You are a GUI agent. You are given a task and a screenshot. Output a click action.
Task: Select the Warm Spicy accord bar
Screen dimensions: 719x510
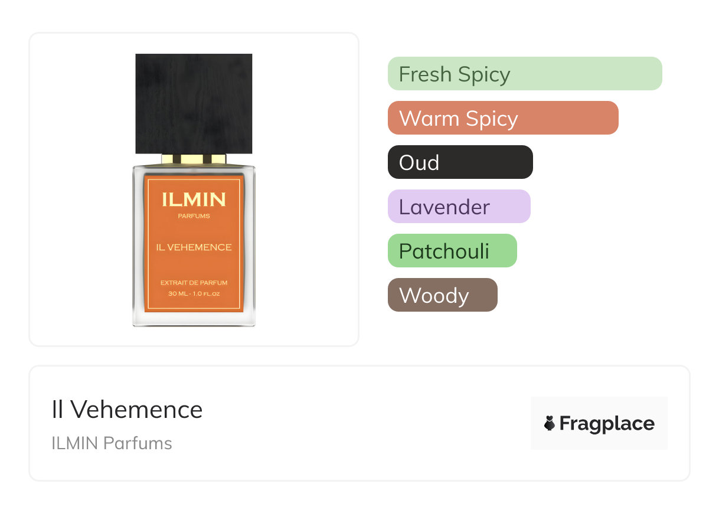coord(502,118)
